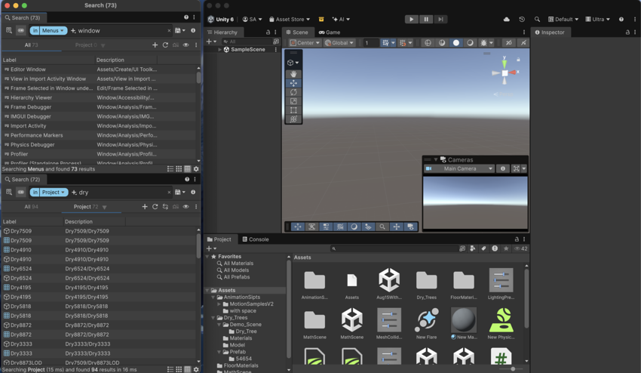Open the Default layout dropdown

coord(563,19)
